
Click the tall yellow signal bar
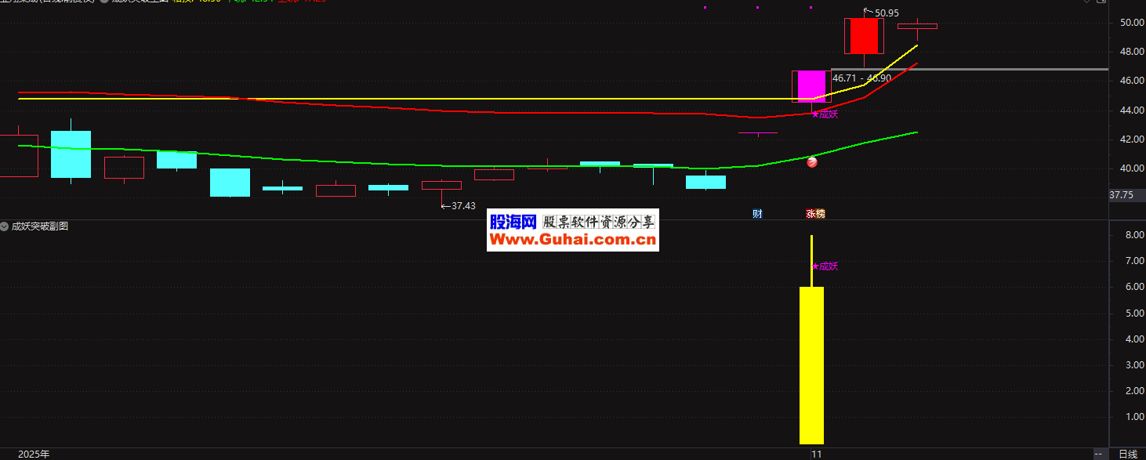click(x=811, y=364)
